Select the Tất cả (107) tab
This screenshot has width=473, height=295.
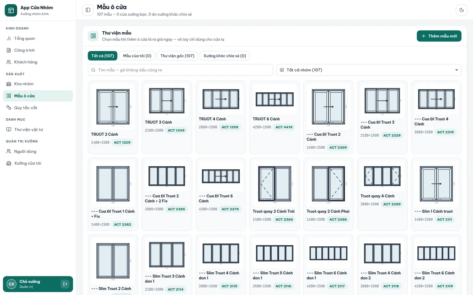pos(103,56)
